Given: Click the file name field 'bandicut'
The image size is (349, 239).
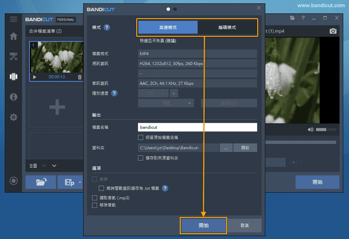Looking at the screenshot, I should [x=197, y=127].
